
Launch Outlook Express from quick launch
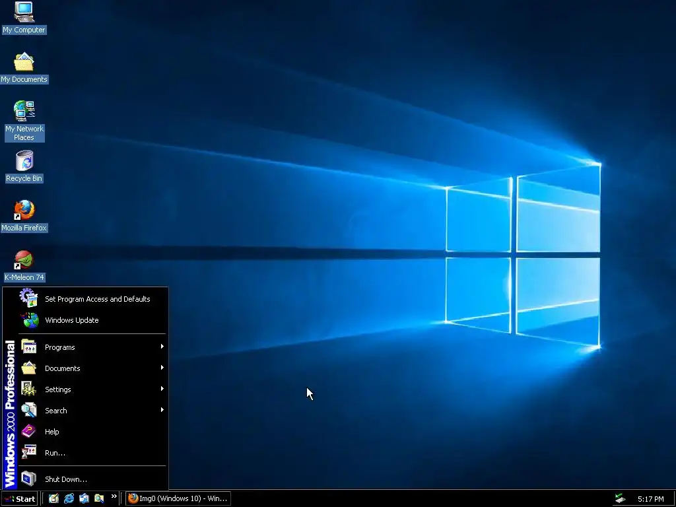[x=84, y=498]
